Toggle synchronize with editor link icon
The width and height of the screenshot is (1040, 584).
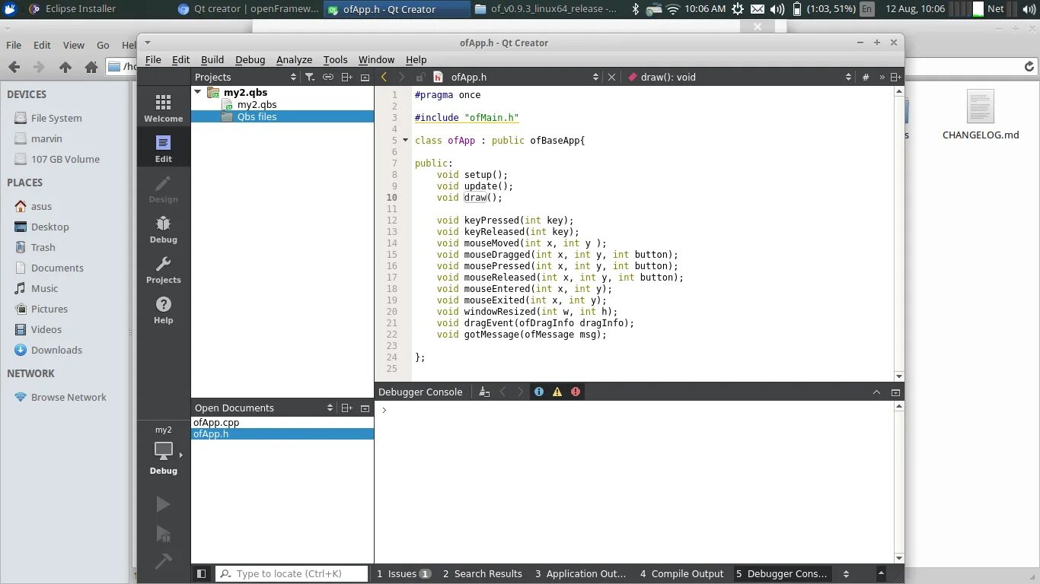(x=328, y=77)
